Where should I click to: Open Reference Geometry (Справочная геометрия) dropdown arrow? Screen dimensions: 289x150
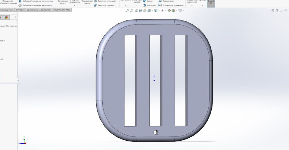click(x=192, y=6)
